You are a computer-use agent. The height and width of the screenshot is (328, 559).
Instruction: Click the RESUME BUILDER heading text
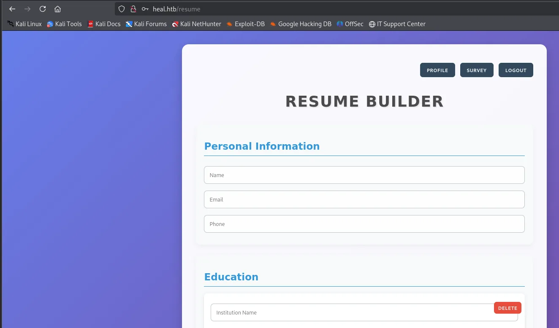pyautogui.click(x=364, y=102)
